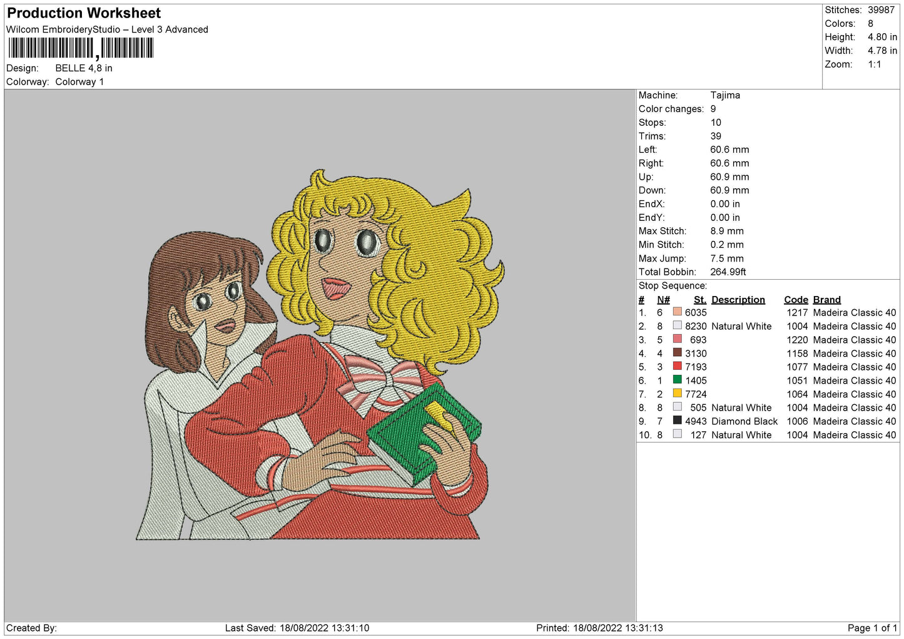Pick the pink swatch next to stitch count 693

(677, 339)
